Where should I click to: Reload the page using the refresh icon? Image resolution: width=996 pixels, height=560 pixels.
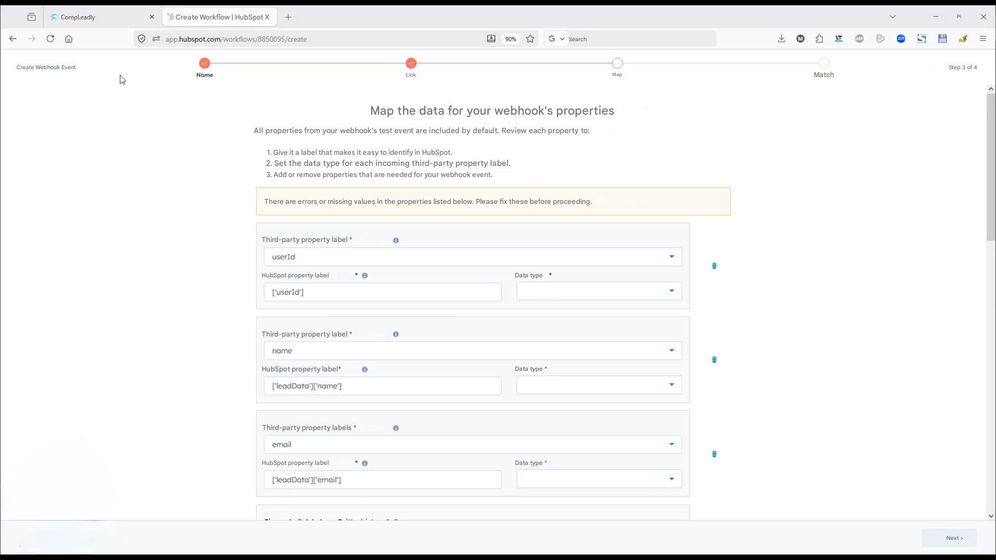coord(50,39)
